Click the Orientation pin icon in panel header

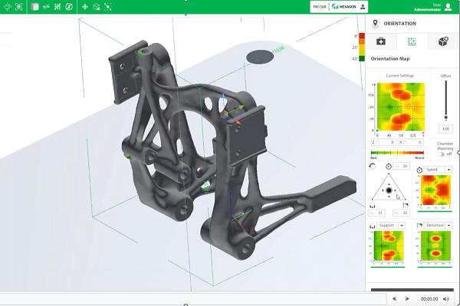tap(375, 24)
